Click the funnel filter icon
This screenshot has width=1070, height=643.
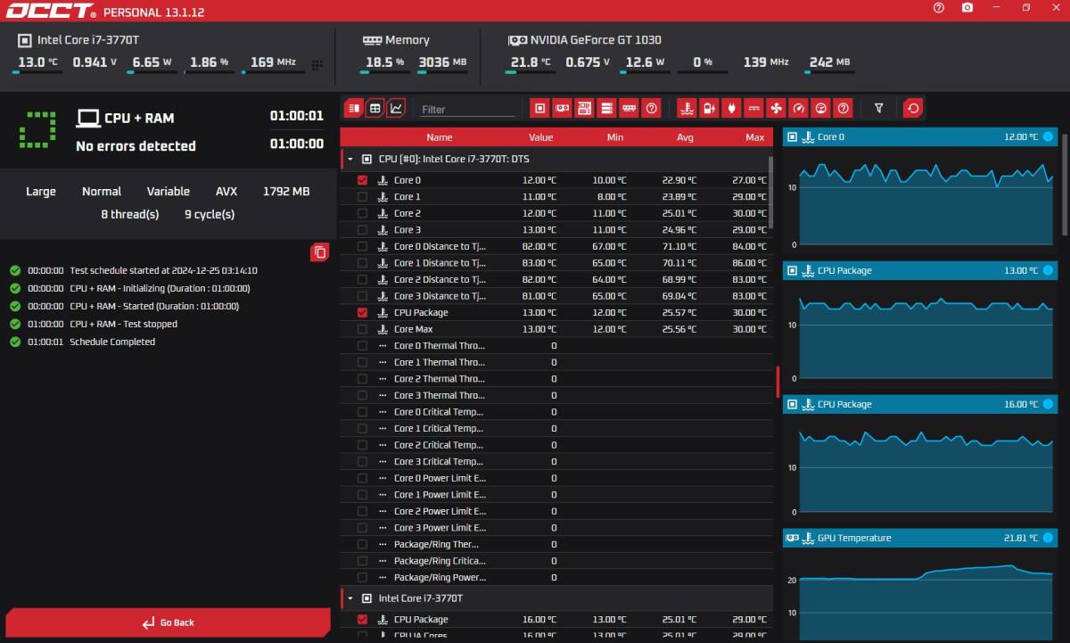point(878,109)
